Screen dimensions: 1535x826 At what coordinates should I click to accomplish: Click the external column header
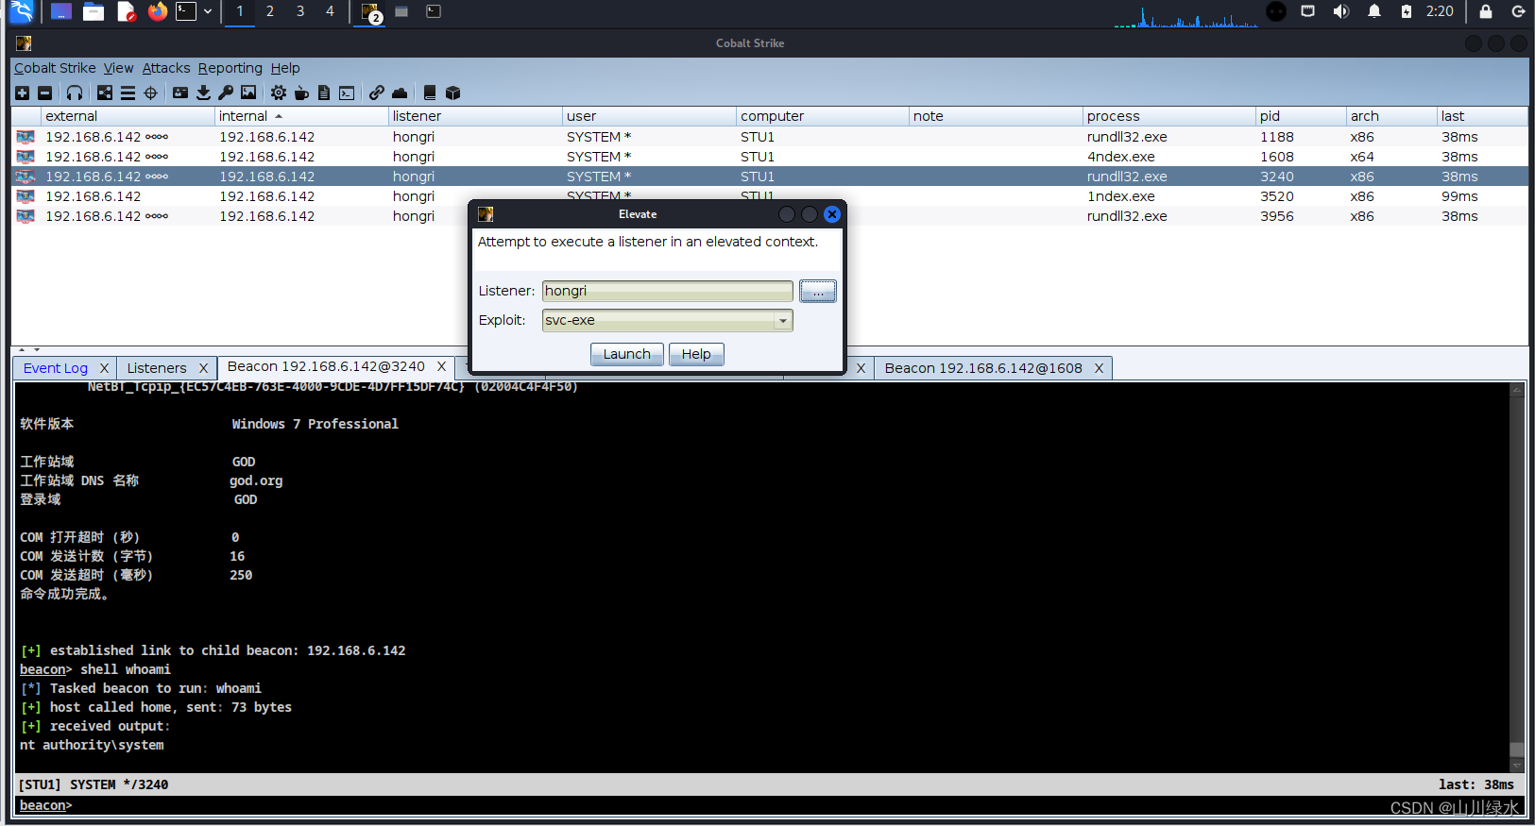pyautogui.click(x=128, y=116)
